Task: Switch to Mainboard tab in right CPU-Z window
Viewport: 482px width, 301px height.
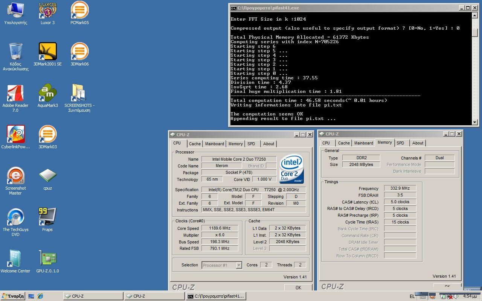Action: click(364, 143)
